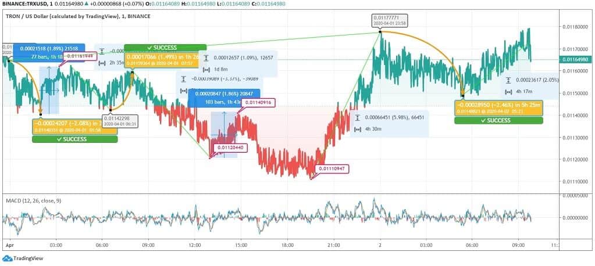Click the 0.01130000 price axis label
The image size is (595, 266).
tap(576, 137)
